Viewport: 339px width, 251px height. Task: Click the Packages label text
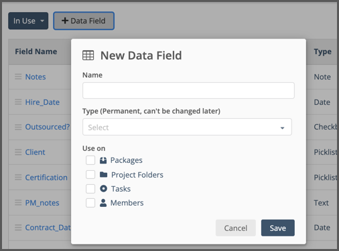[127, 160]
